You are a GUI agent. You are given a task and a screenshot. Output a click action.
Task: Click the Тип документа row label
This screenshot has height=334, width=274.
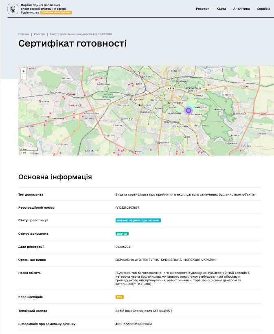[x=31, y=194]
